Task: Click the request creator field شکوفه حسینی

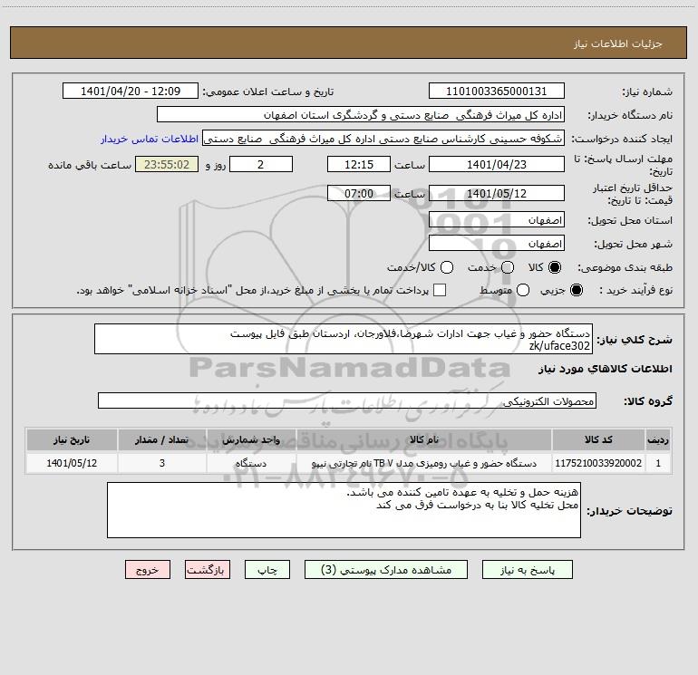Action: [383, 139]
